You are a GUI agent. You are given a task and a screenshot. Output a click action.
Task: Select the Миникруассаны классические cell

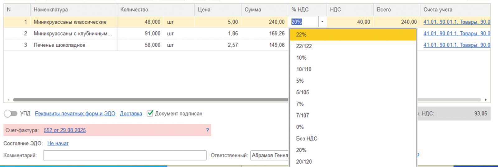tap(74, 22)
